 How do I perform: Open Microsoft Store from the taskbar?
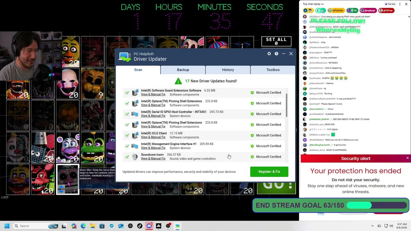coord(102,226)
